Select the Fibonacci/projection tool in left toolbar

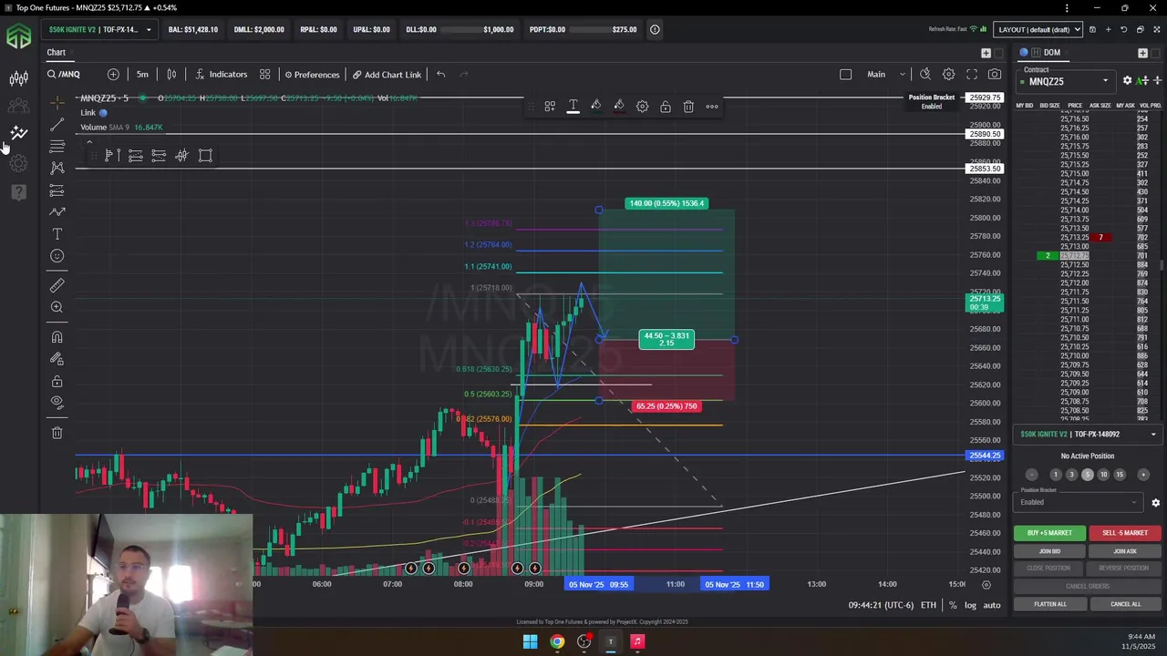point(57,190)
